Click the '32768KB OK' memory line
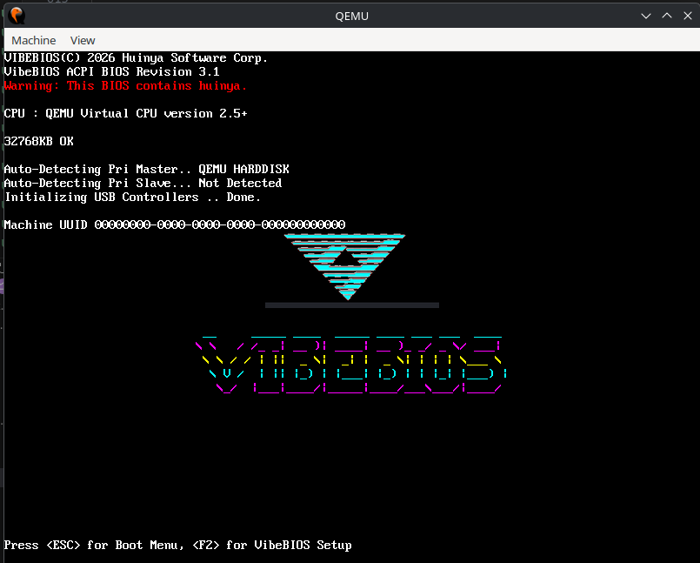 click(39, 141)
